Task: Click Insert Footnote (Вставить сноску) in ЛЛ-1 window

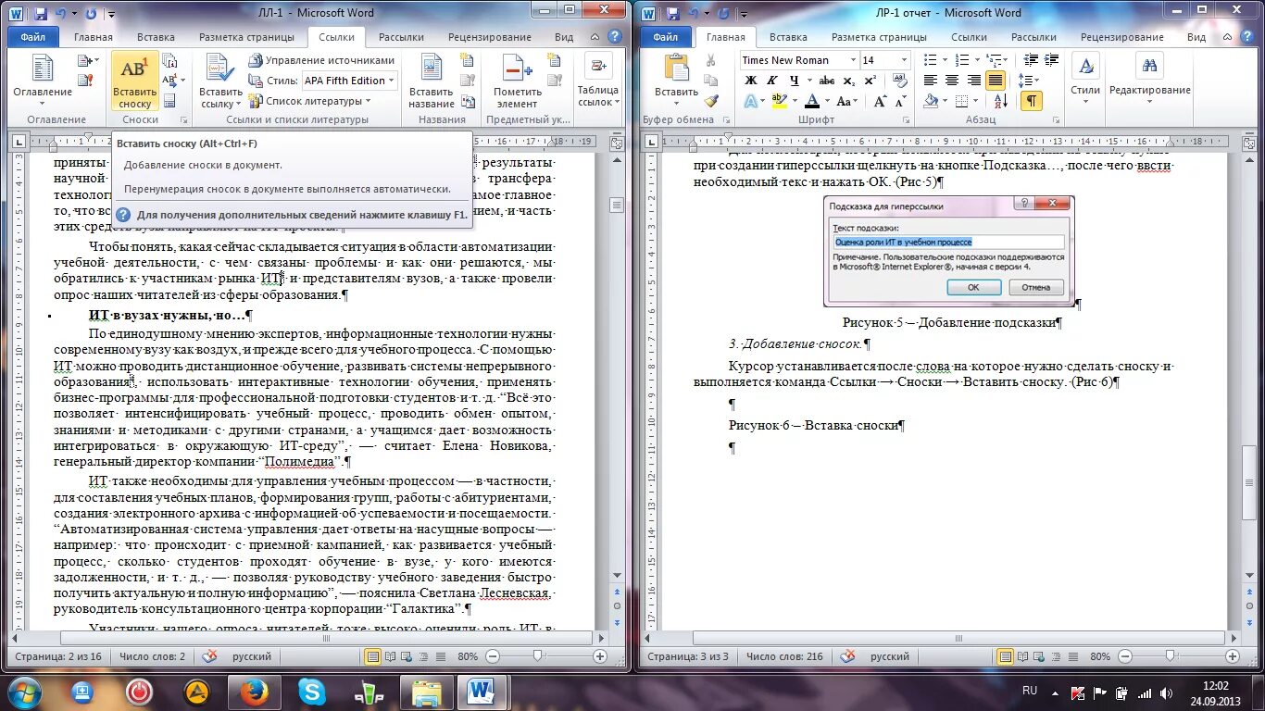Action: pyautogui.click(x=134, y=82)
